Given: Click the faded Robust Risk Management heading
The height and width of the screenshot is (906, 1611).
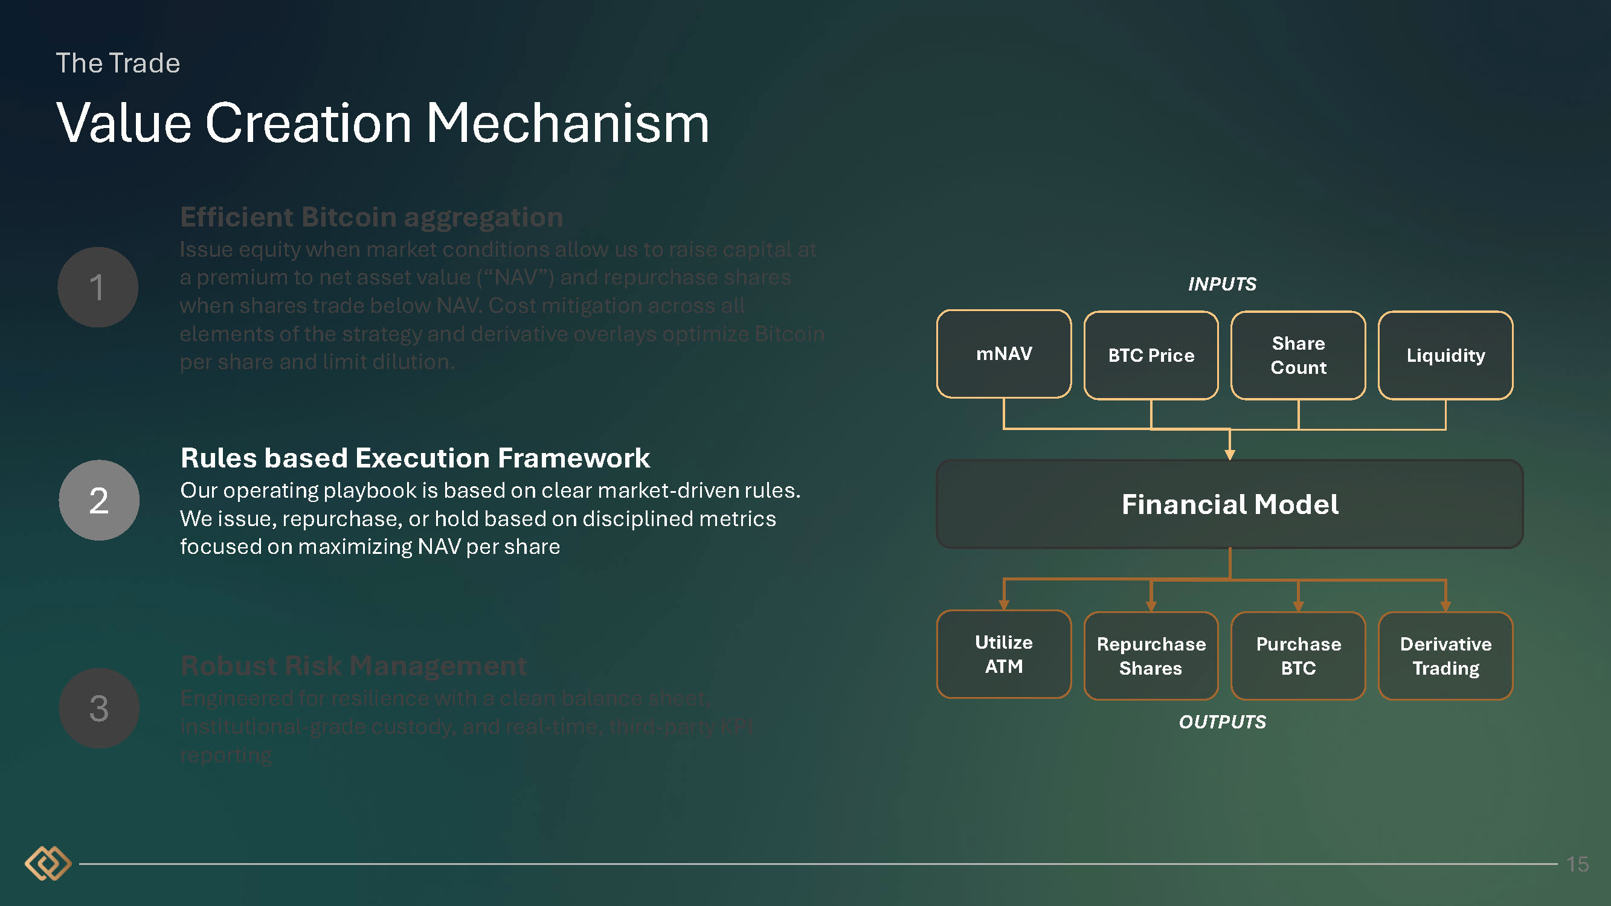Looking at the screenshot, I should point(353,665).
